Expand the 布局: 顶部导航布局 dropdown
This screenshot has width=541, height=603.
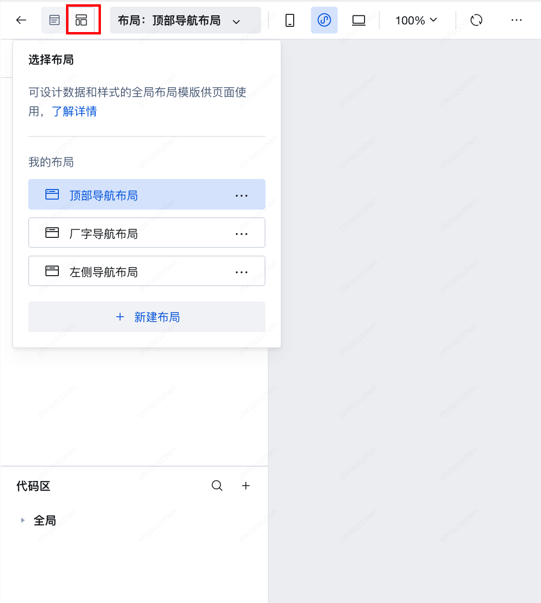pyautogui.click(x=186, y=20)
